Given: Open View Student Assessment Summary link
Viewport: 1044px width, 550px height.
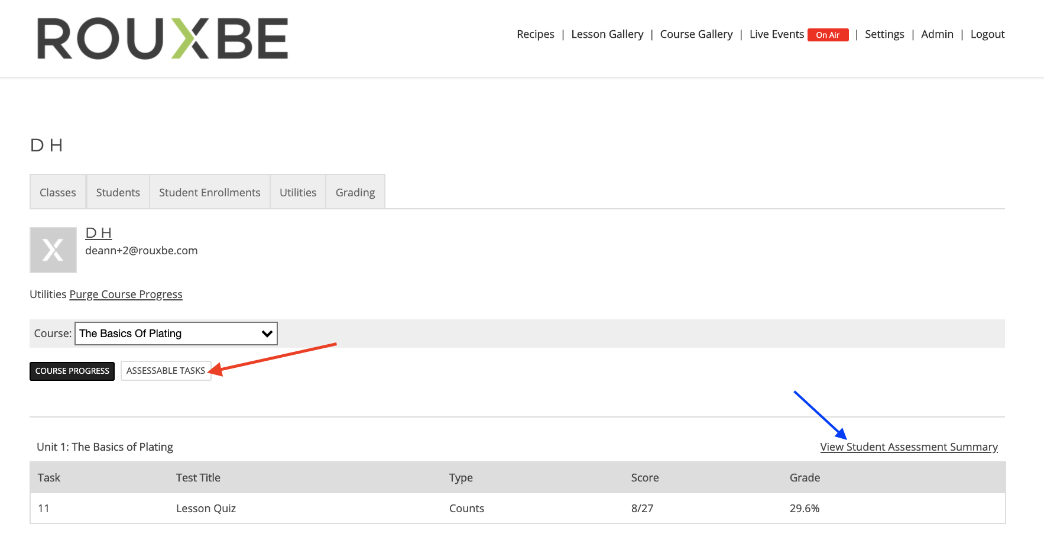Looking at the screenshot, I should [909, 447].
